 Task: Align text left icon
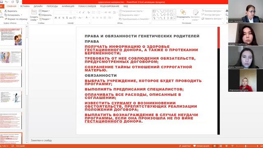(x=93, y=18)
